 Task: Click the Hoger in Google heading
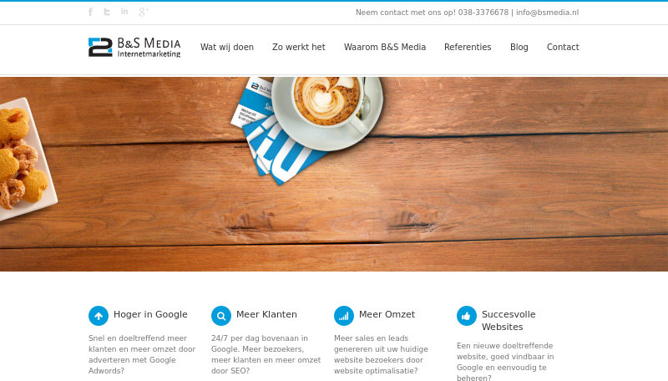click(x=150, y=314)
